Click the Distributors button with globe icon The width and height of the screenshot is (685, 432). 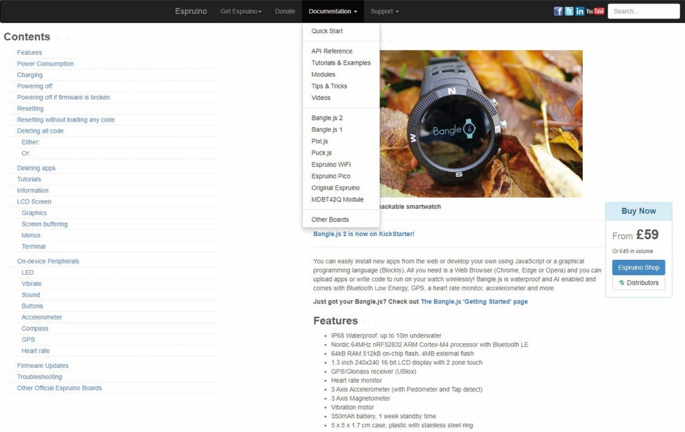tap(639, 283)
